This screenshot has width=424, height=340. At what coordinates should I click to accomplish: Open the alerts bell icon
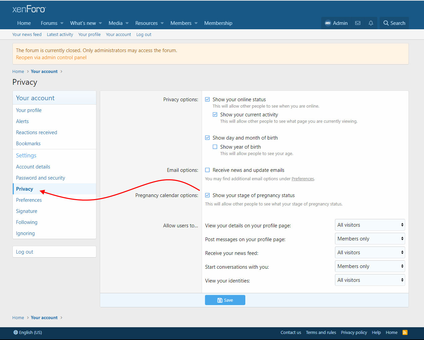371,23
